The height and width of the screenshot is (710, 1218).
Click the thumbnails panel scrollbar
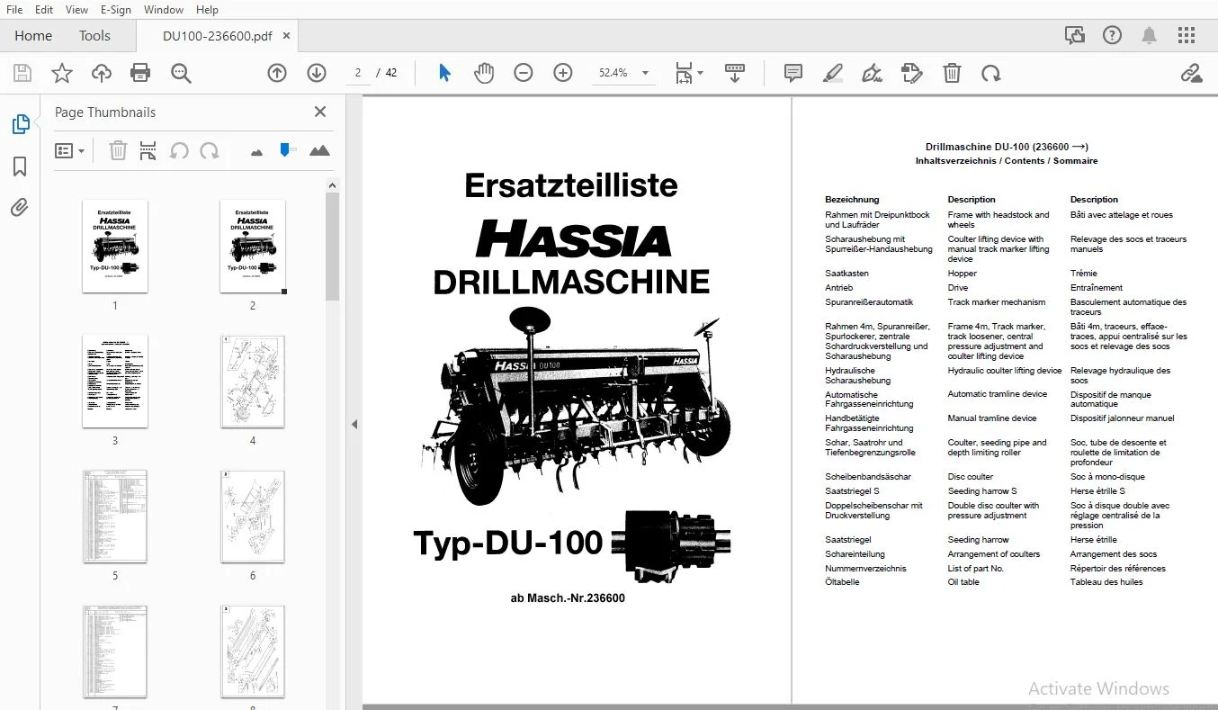332,247
